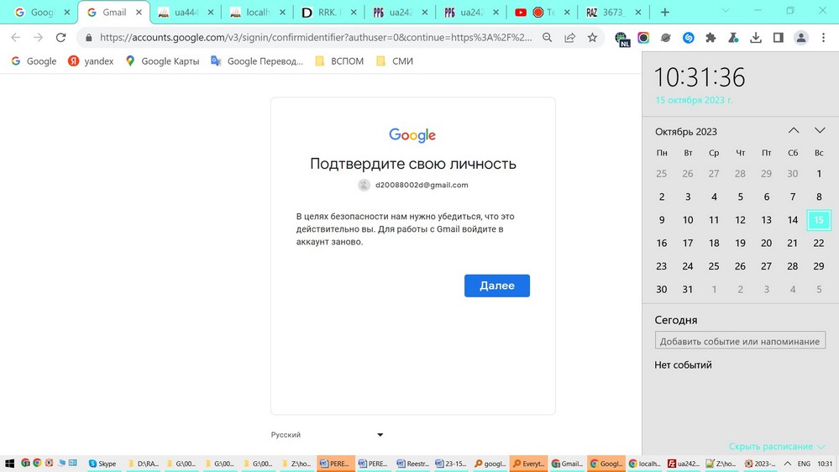Click the site lock icon in address bar
Viewport: 839px width, 472px height.
(x=89, y=38)
